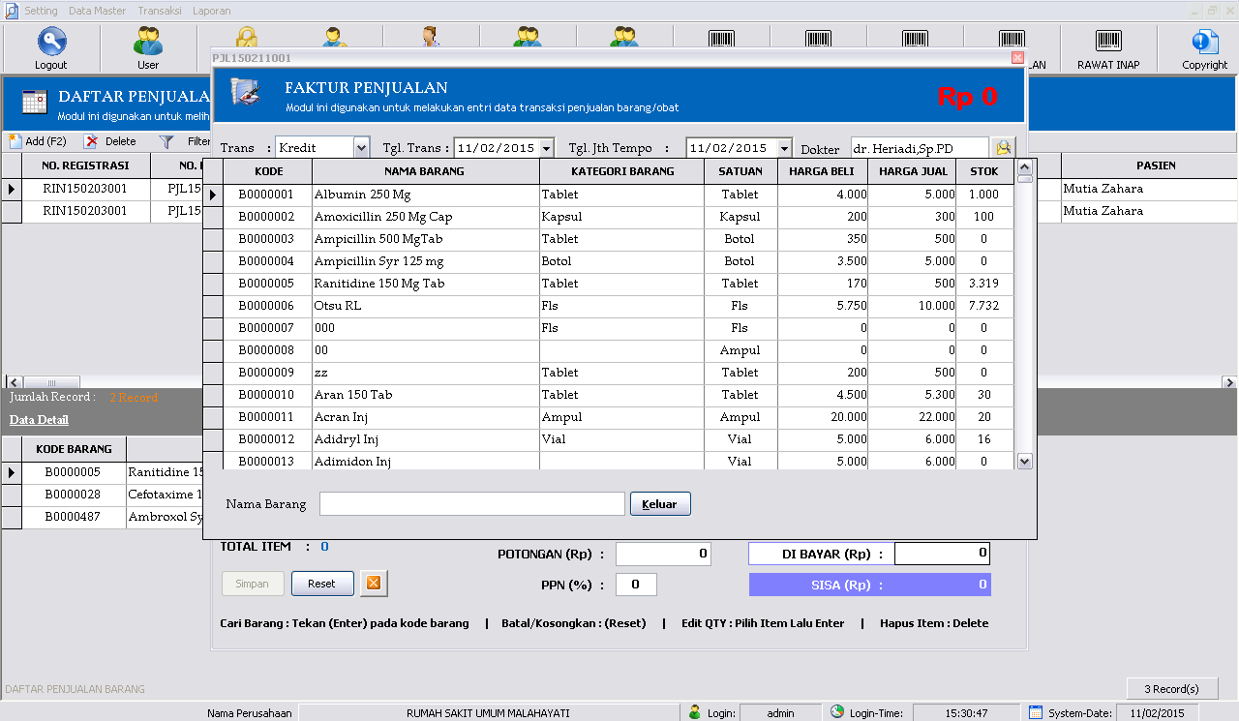
Task: Open the Setting menu
Action: pyautogui.click(x=41, y=11)
